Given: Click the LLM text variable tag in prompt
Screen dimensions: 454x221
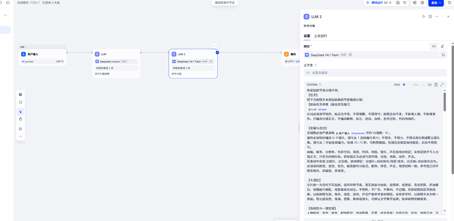Looking at the screenshot, I should 317,109.
